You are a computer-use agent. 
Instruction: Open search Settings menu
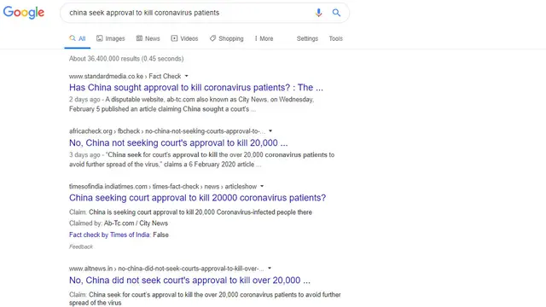[307, 38]
